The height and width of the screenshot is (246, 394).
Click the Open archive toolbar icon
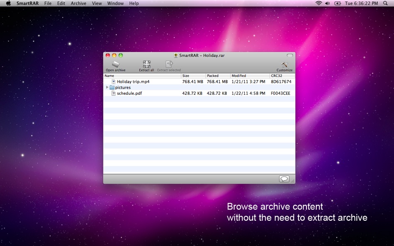coord(116,65)
